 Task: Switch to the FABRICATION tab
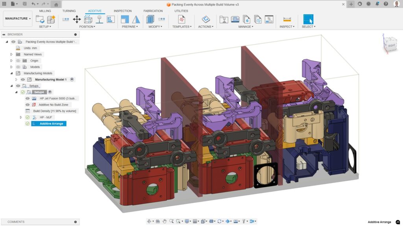(153, 11)
